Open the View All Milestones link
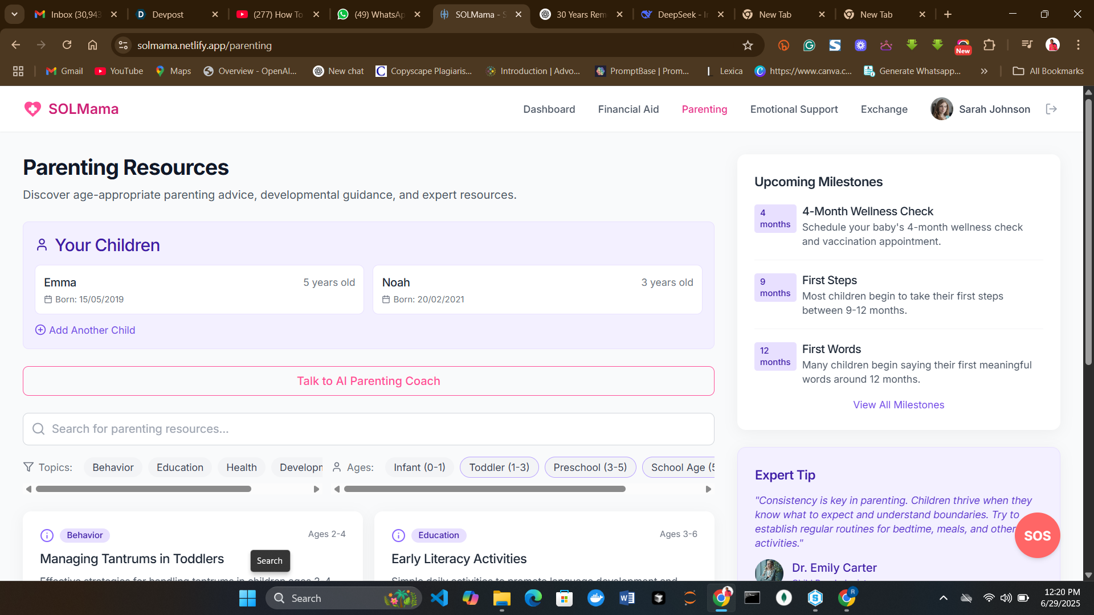The height and width of the screenshot is (615, 1094). point(898,405)
